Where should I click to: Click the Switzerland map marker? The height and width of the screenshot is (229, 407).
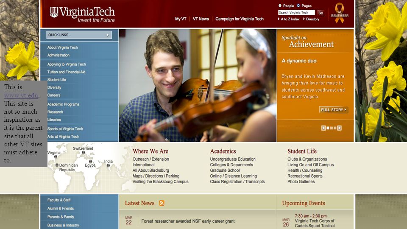(x=84, y=153)
